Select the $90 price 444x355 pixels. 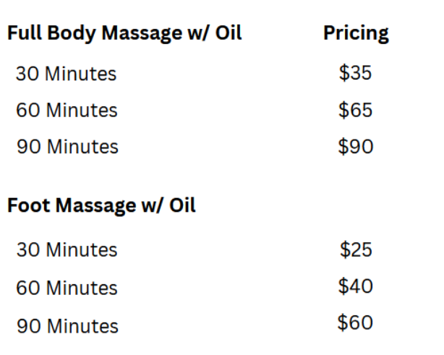(356, 146)
